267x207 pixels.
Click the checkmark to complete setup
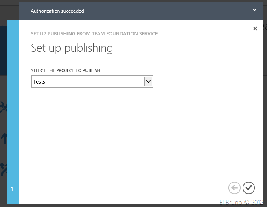tap(249, 187)
